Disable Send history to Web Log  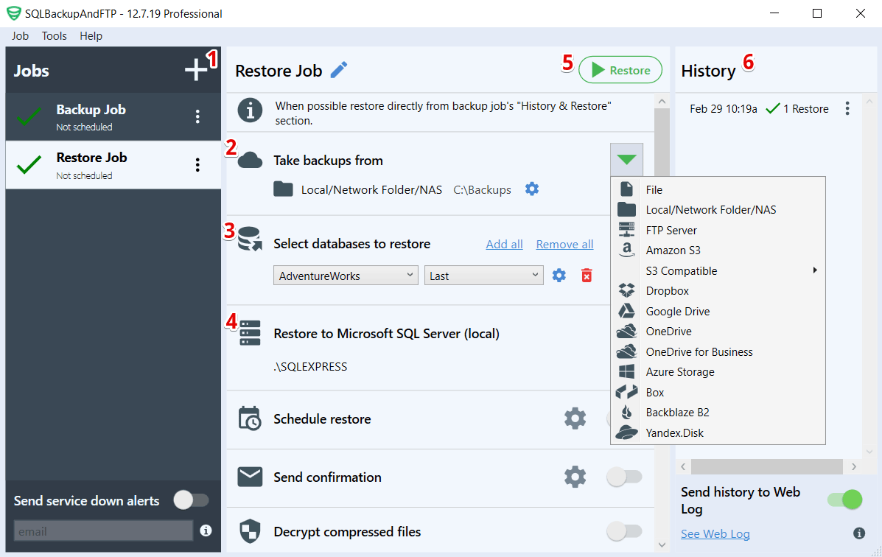click(843, 499)
